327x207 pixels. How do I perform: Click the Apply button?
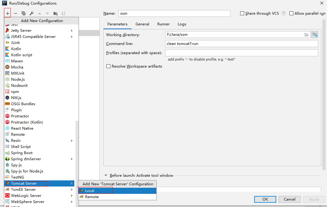tap(314, 199)
